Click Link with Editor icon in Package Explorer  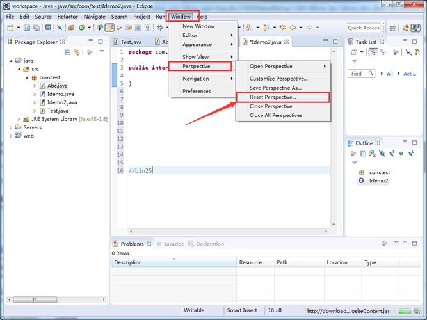(x=77, y=52)
